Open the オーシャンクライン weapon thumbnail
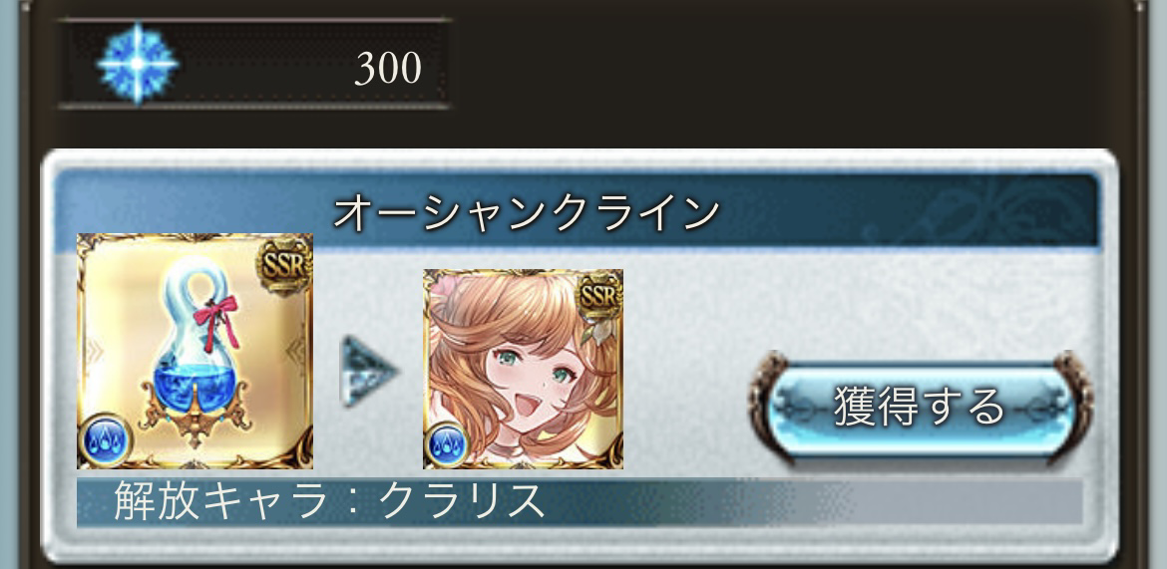This screenshot has height=569, width=1167. (x=194, y=351)
